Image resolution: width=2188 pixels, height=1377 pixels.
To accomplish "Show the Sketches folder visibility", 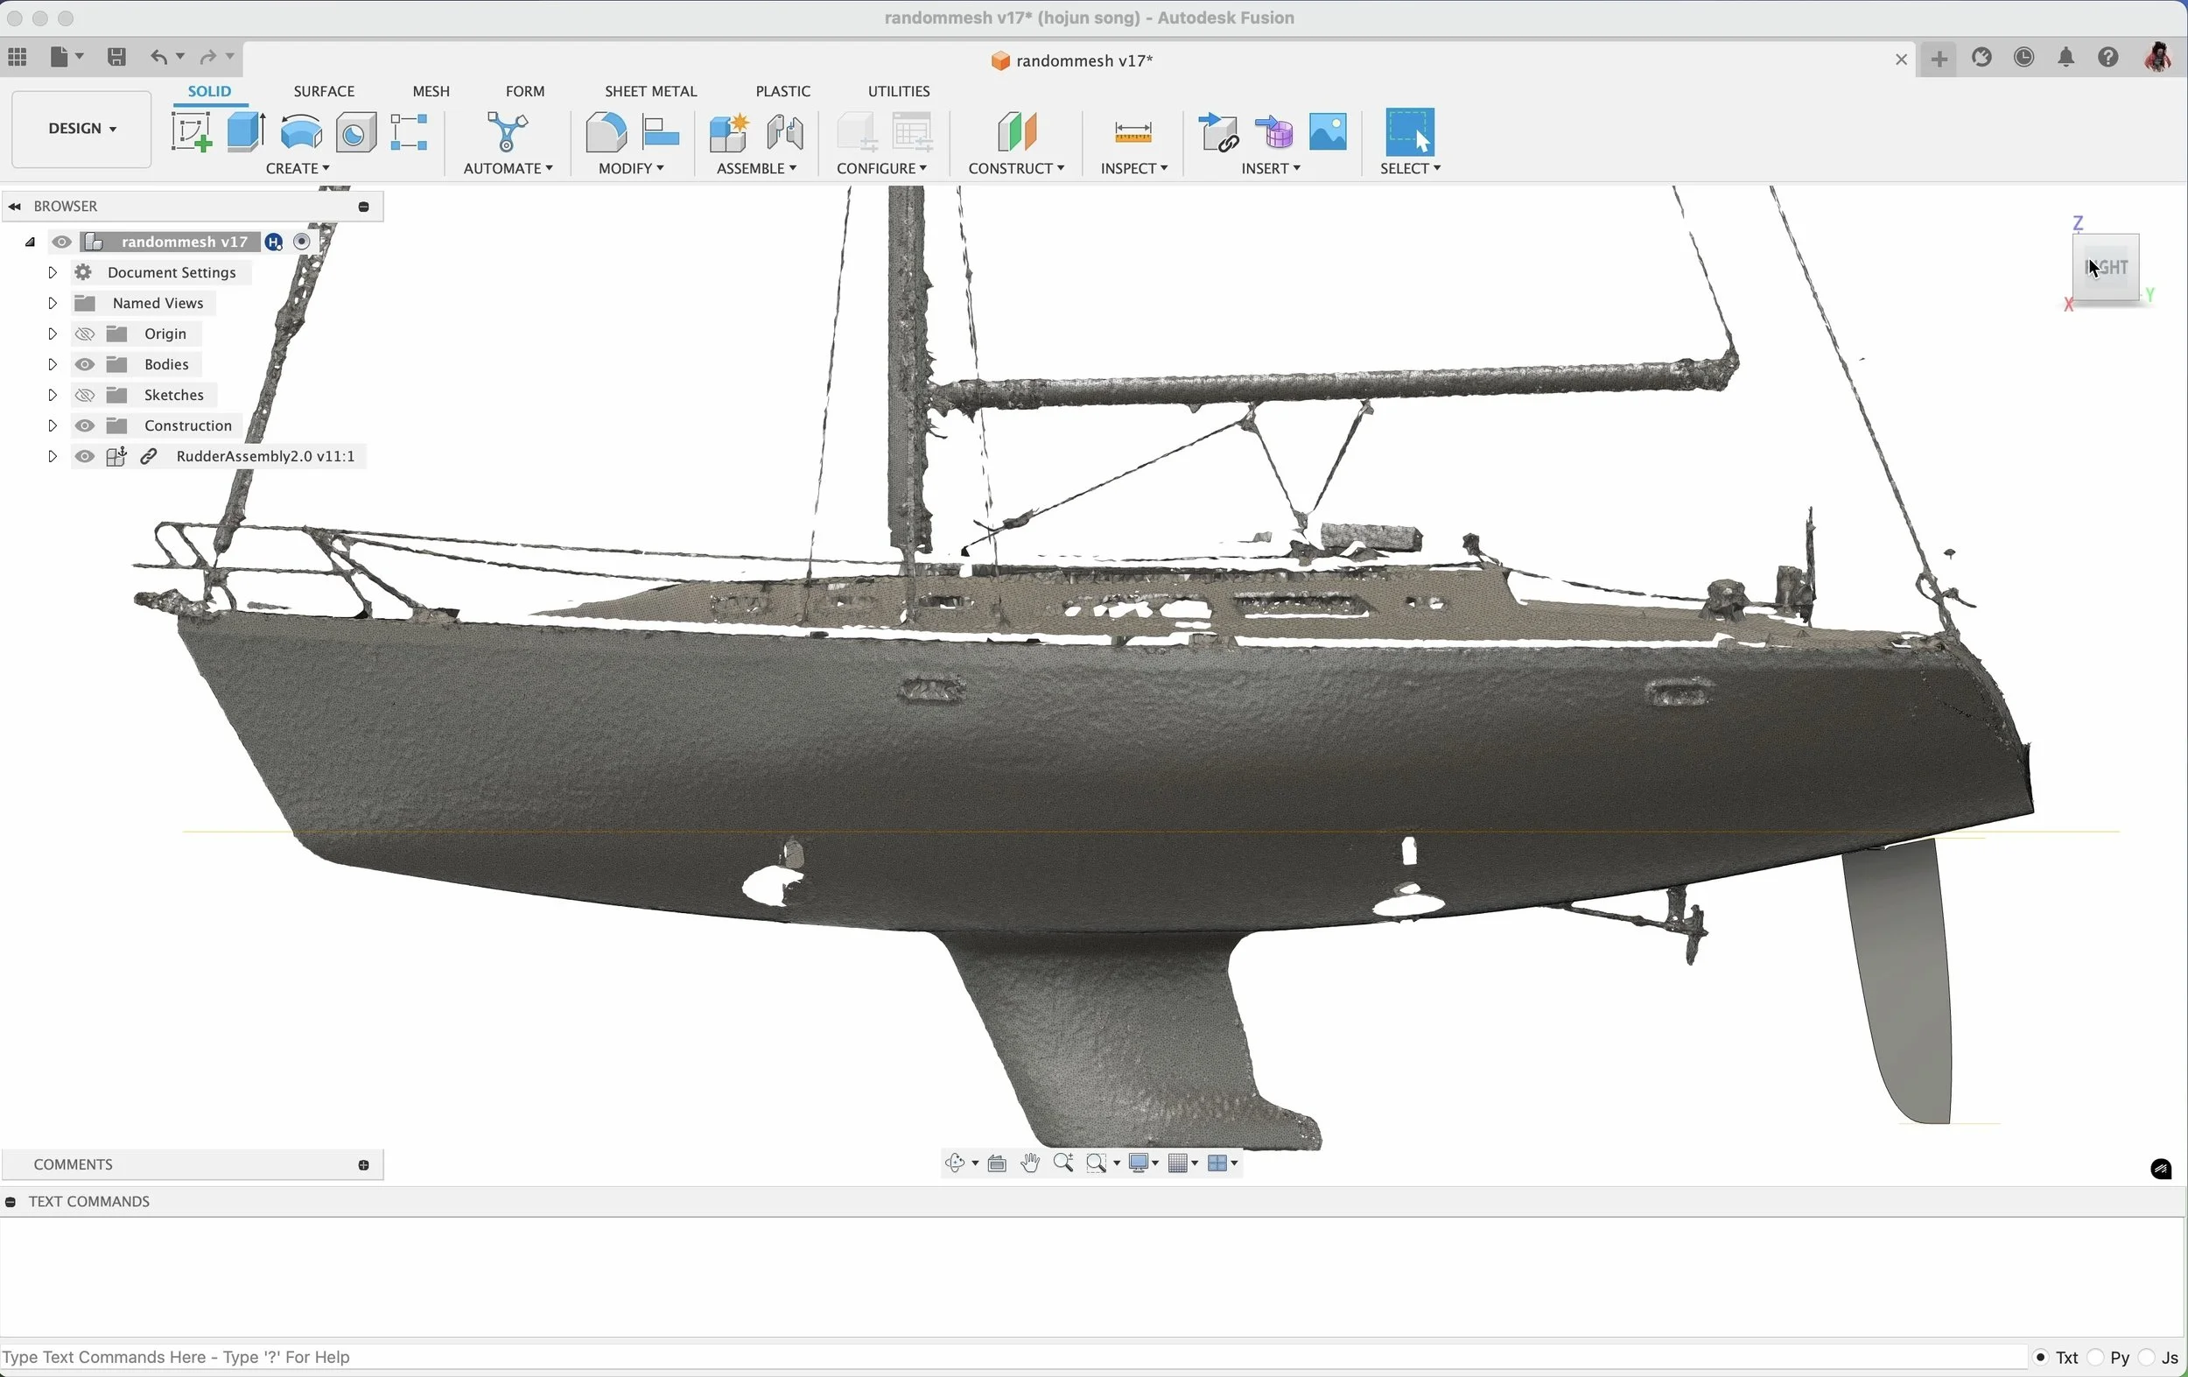I will pos(85,396).
